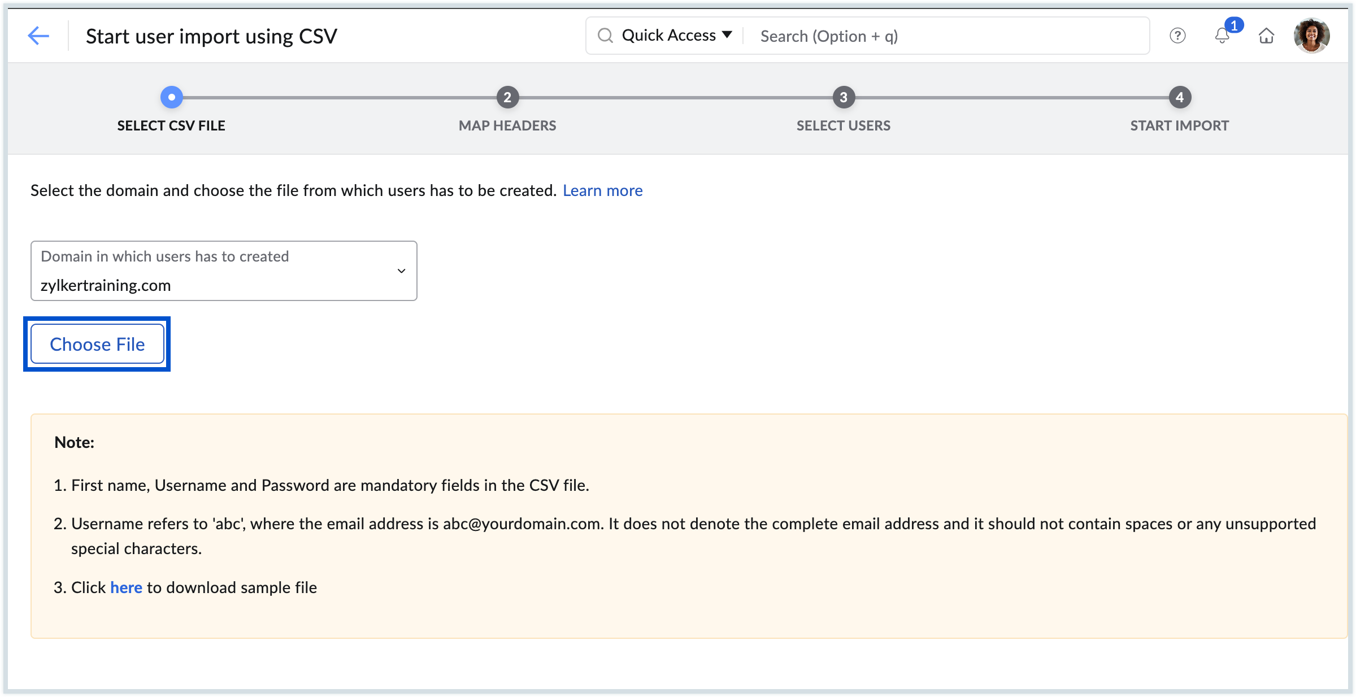Open the Learn more link

(603, 190)
